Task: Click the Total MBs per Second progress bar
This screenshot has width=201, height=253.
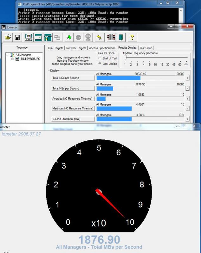Action: (140, 89)
